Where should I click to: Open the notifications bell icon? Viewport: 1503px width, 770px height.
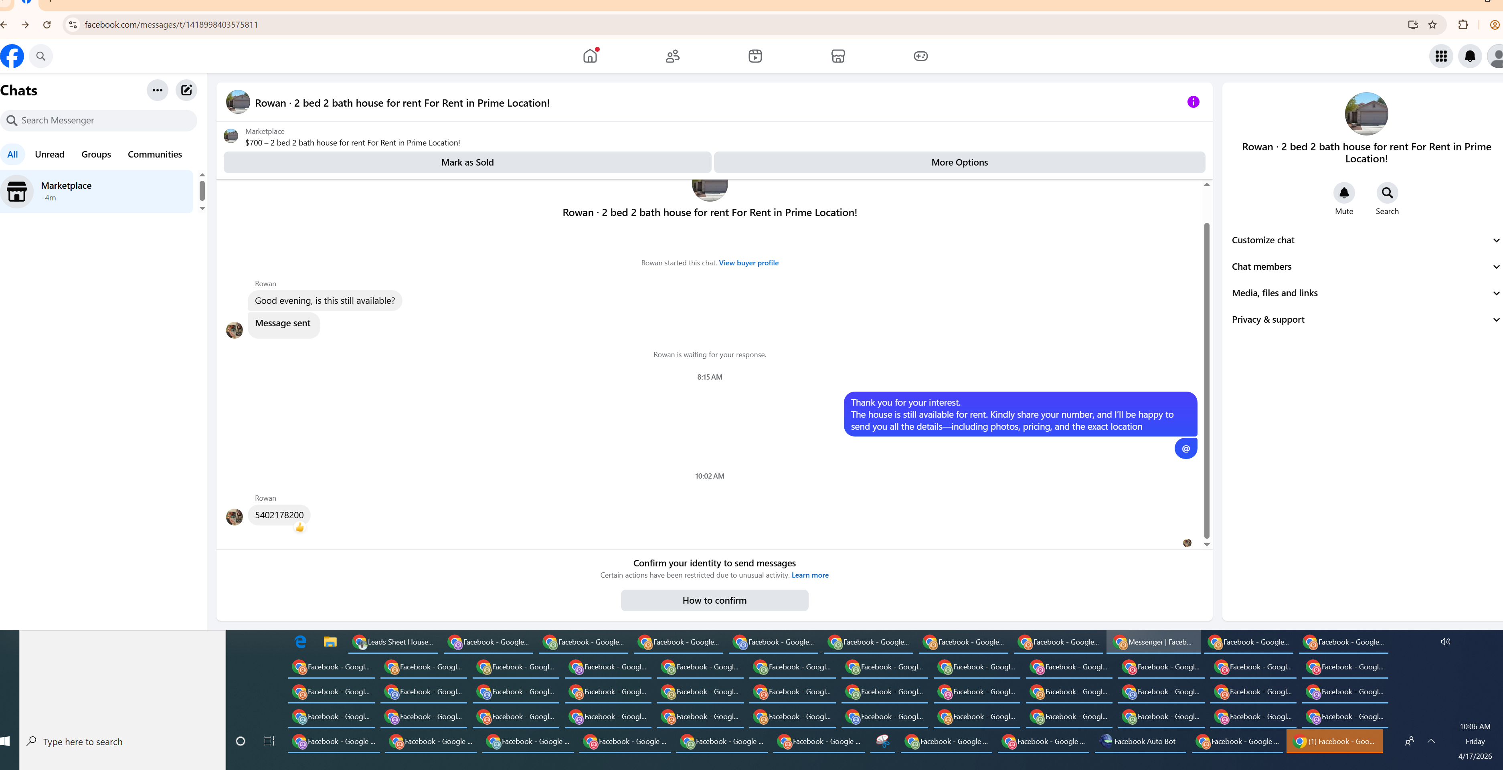[x=1470, y=56]
